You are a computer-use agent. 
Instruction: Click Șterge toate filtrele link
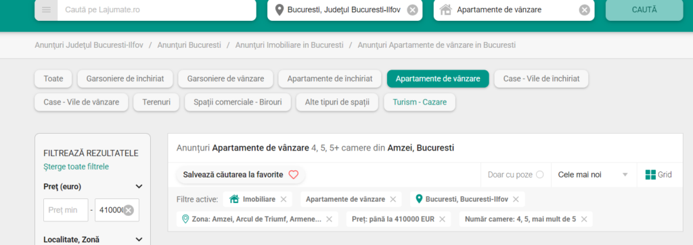(76, 167)
